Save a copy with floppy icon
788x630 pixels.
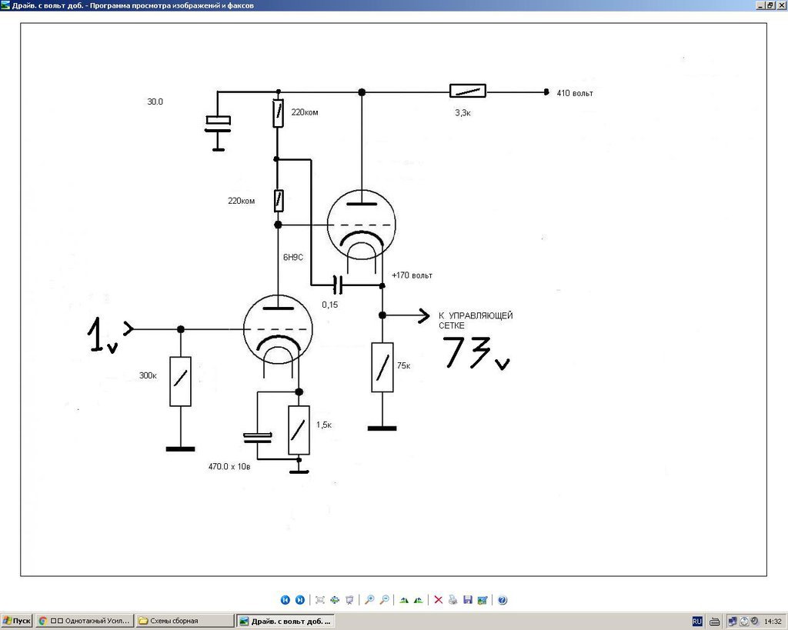click(468, 600)
